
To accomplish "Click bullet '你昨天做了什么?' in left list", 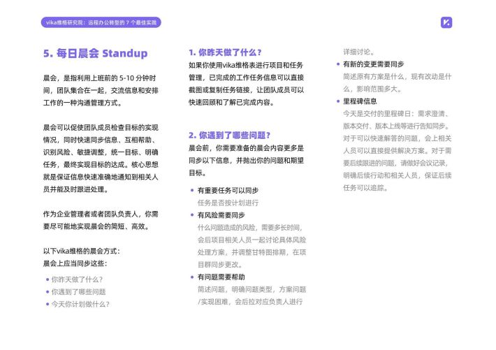I will (x=77, y=279).
